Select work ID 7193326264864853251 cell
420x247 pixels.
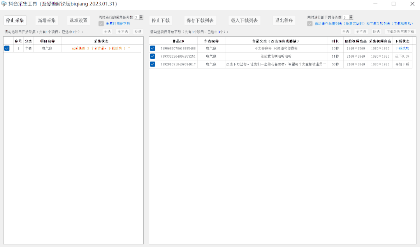click(x=178, y=56)
